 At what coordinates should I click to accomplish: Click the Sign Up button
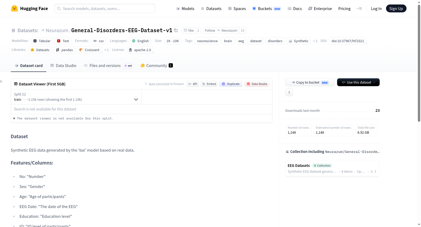point(396,8)
